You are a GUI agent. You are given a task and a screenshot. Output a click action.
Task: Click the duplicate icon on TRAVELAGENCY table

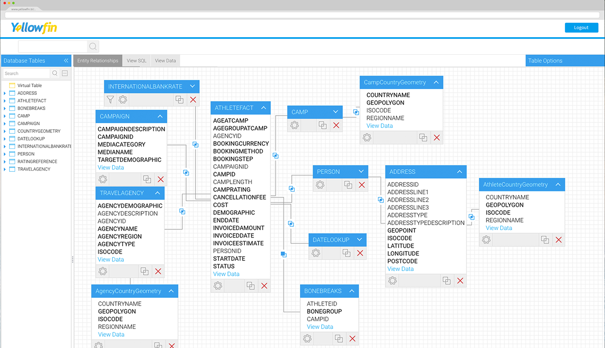(x=144, y=271)
